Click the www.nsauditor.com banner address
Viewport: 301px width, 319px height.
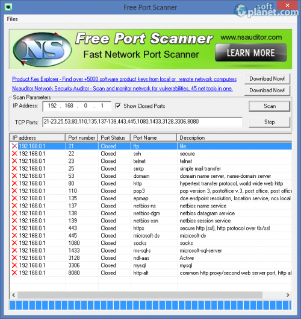(x=251, y=37)
